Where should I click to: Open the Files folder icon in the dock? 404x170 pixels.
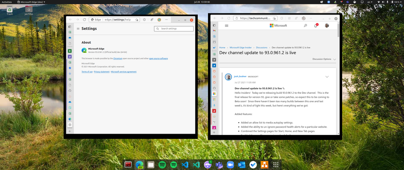151,165
